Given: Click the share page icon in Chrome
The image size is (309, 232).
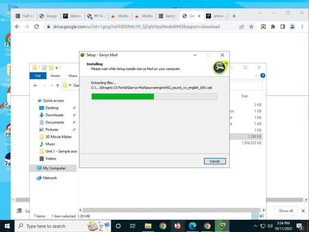Looking at the screenshot, I should click(x=242, y=27).
